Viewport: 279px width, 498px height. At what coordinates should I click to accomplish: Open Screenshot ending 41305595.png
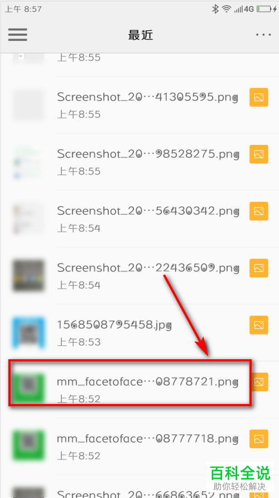coord(139,105)
